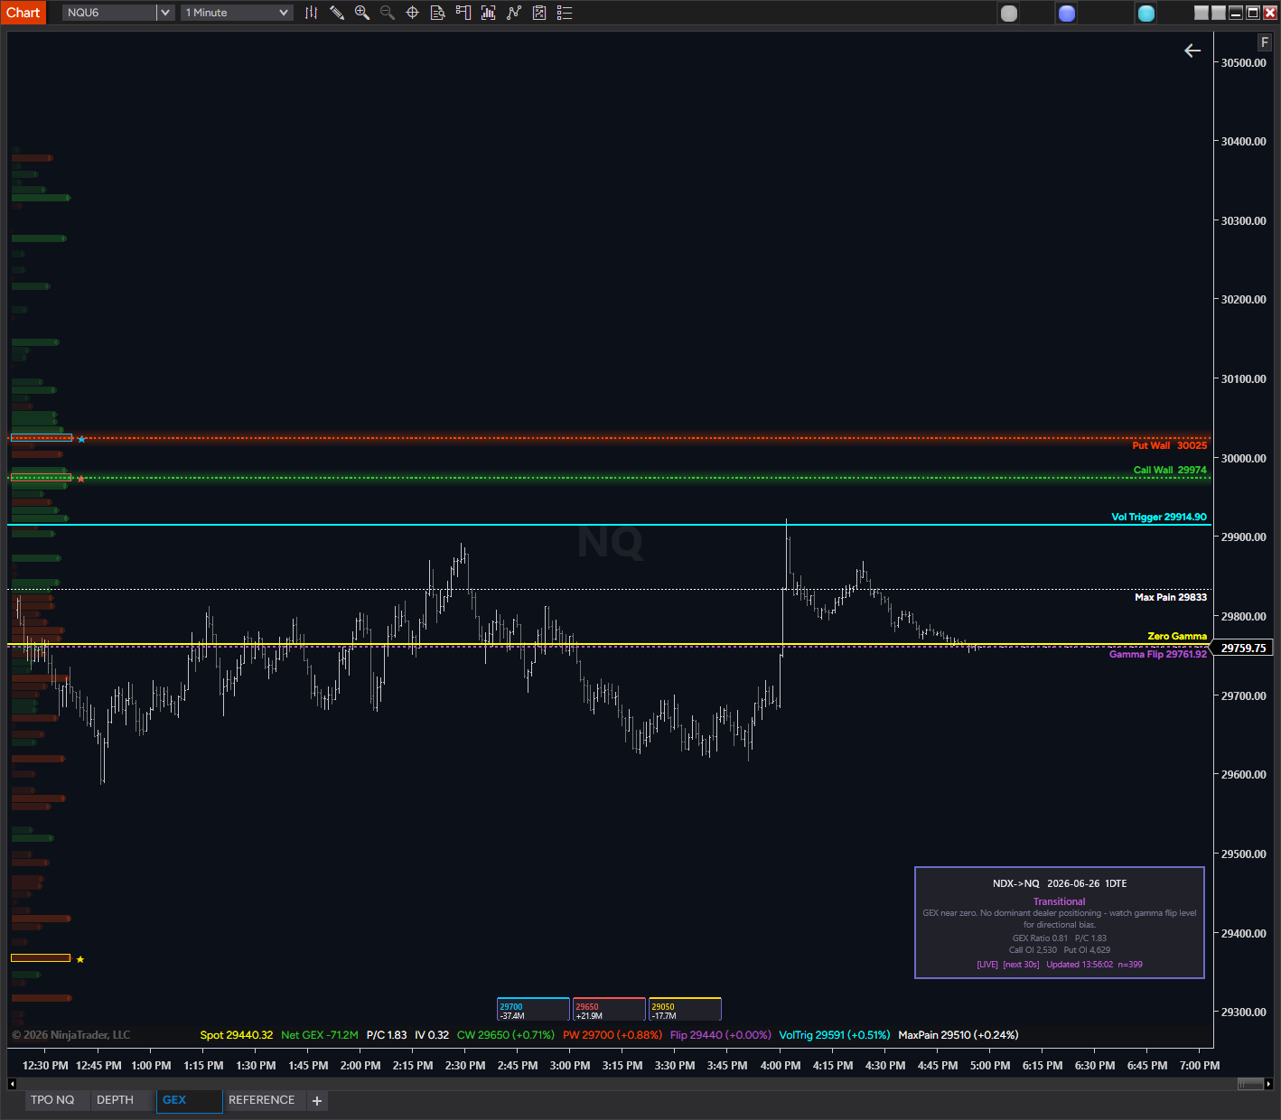
Task: Click the current price marker 29759.75
Action: (1244, 648)
